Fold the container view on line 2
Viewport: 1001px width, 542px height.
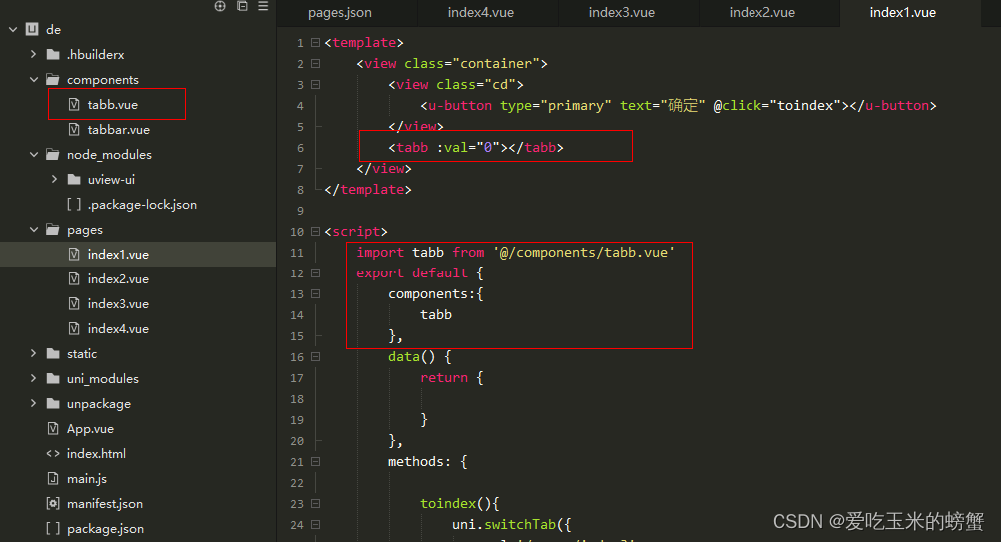point(315,63)
